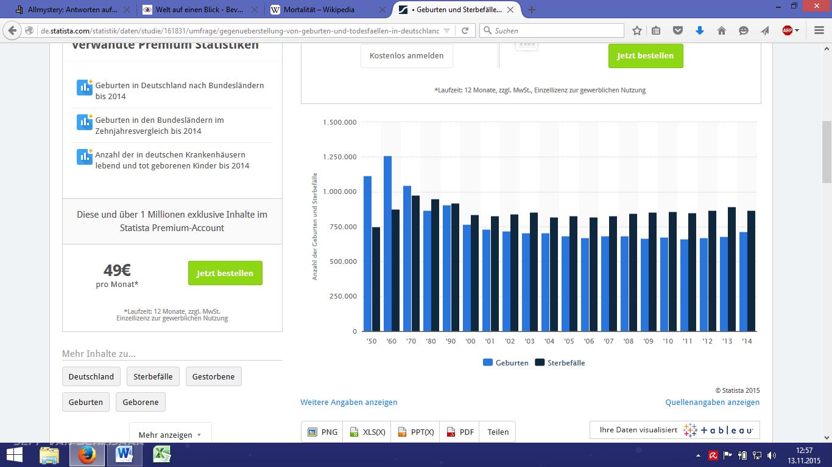
Task: Show hidden tray icons arrow
Action: (x=698, y=455)
